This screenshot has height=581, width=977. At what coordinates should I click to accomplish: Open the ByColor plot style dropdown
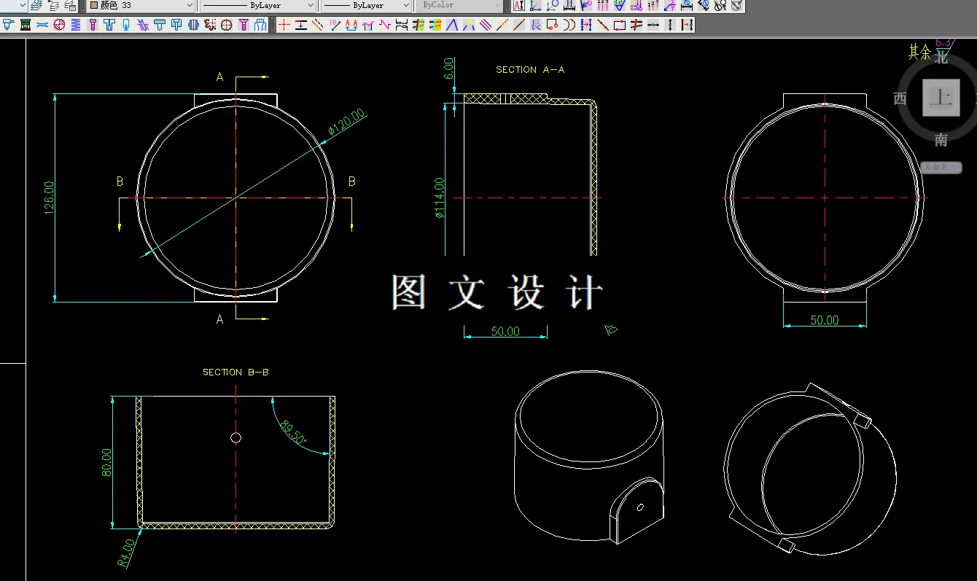459,5
